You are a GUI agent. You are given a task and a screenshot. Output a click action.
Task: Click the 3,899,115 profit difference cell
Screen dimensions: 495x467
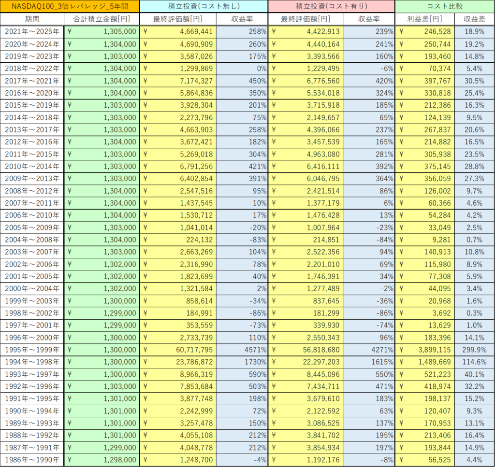pos(424,350)
